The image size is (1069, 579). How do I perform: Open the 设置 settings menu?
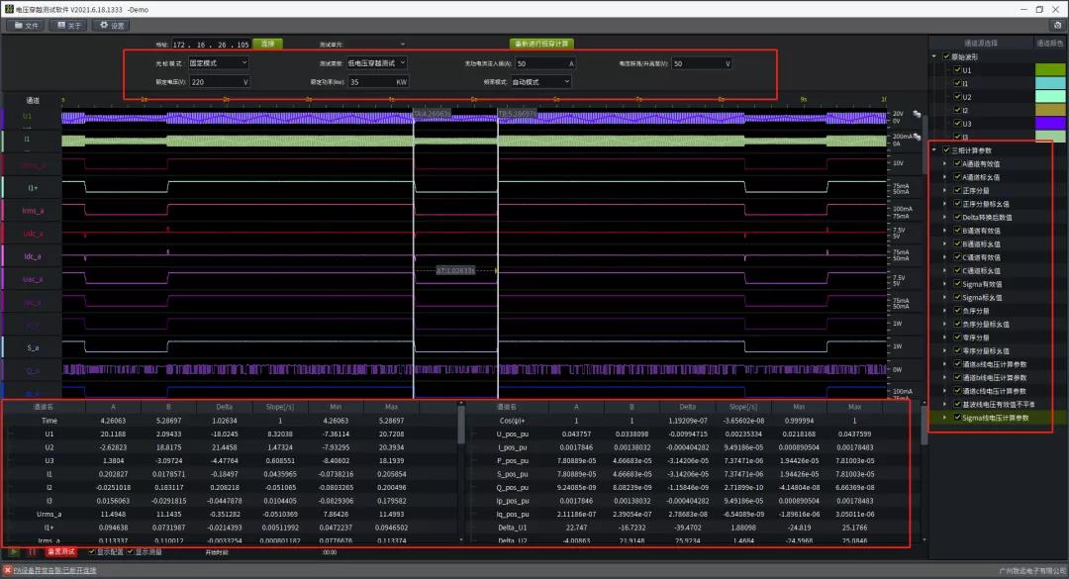(x=112, y=25)
